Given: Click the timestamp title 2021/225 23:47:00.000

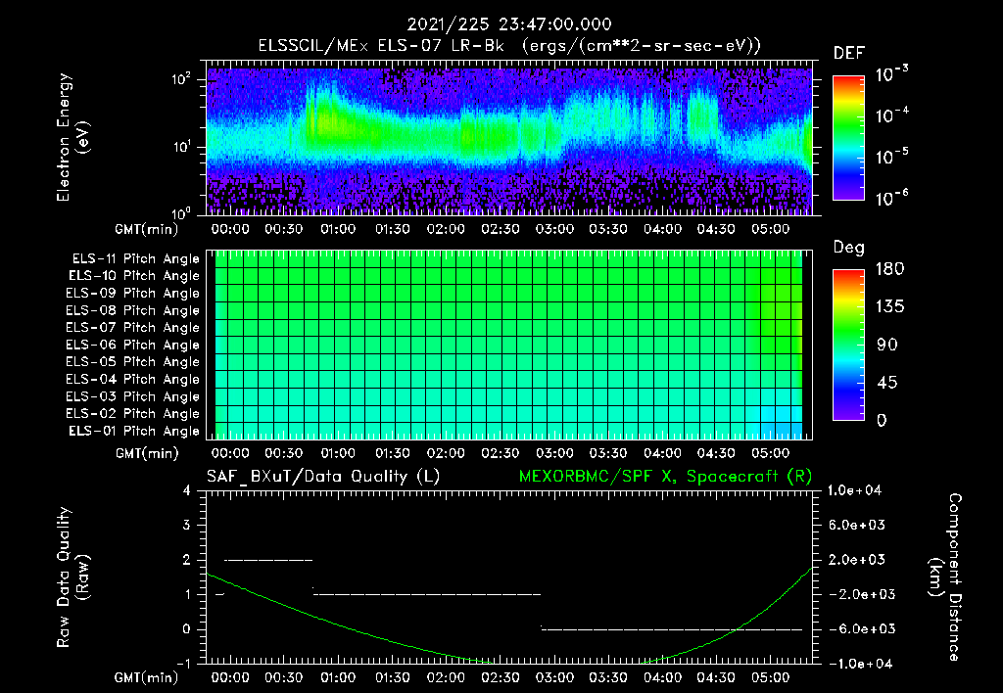Looking at the screenshot, I should tap(509, 24).
